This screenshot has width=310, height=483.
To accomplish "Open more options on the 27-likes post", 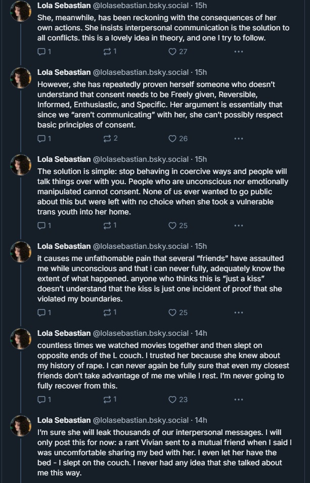I will pyautogui.click(x=238, y=51).
